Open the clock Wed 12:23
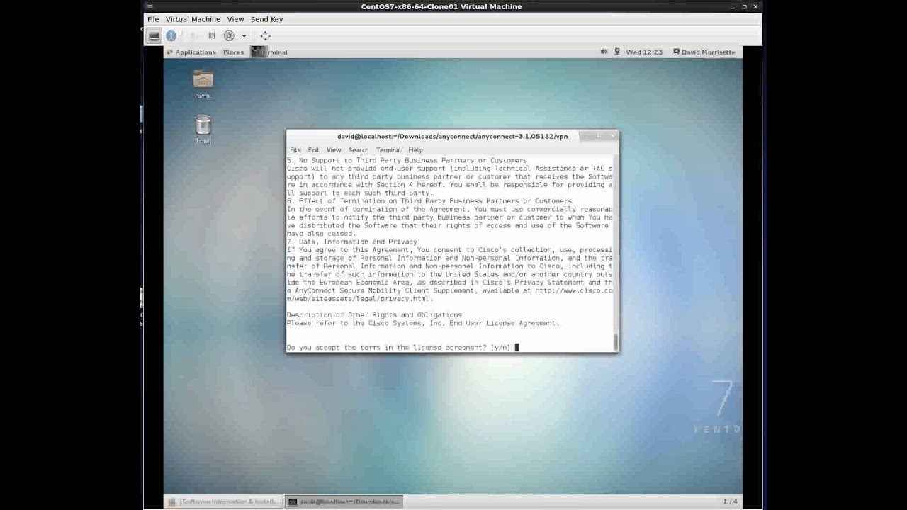Viewport: 907px width, 510px height. (644, 52)
